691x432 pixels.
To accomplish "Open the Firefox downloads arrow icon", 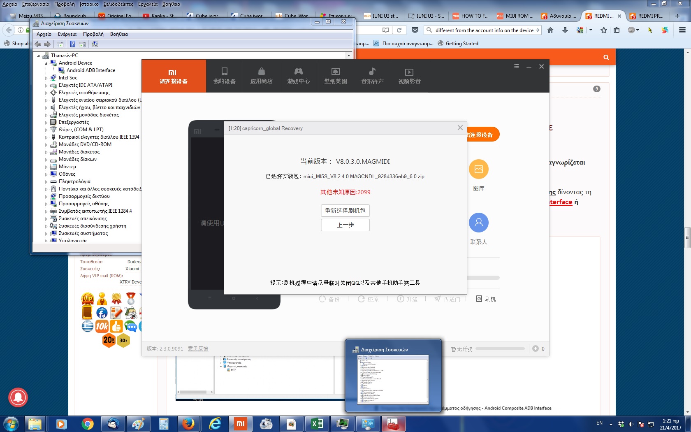I will coord(565,30).
